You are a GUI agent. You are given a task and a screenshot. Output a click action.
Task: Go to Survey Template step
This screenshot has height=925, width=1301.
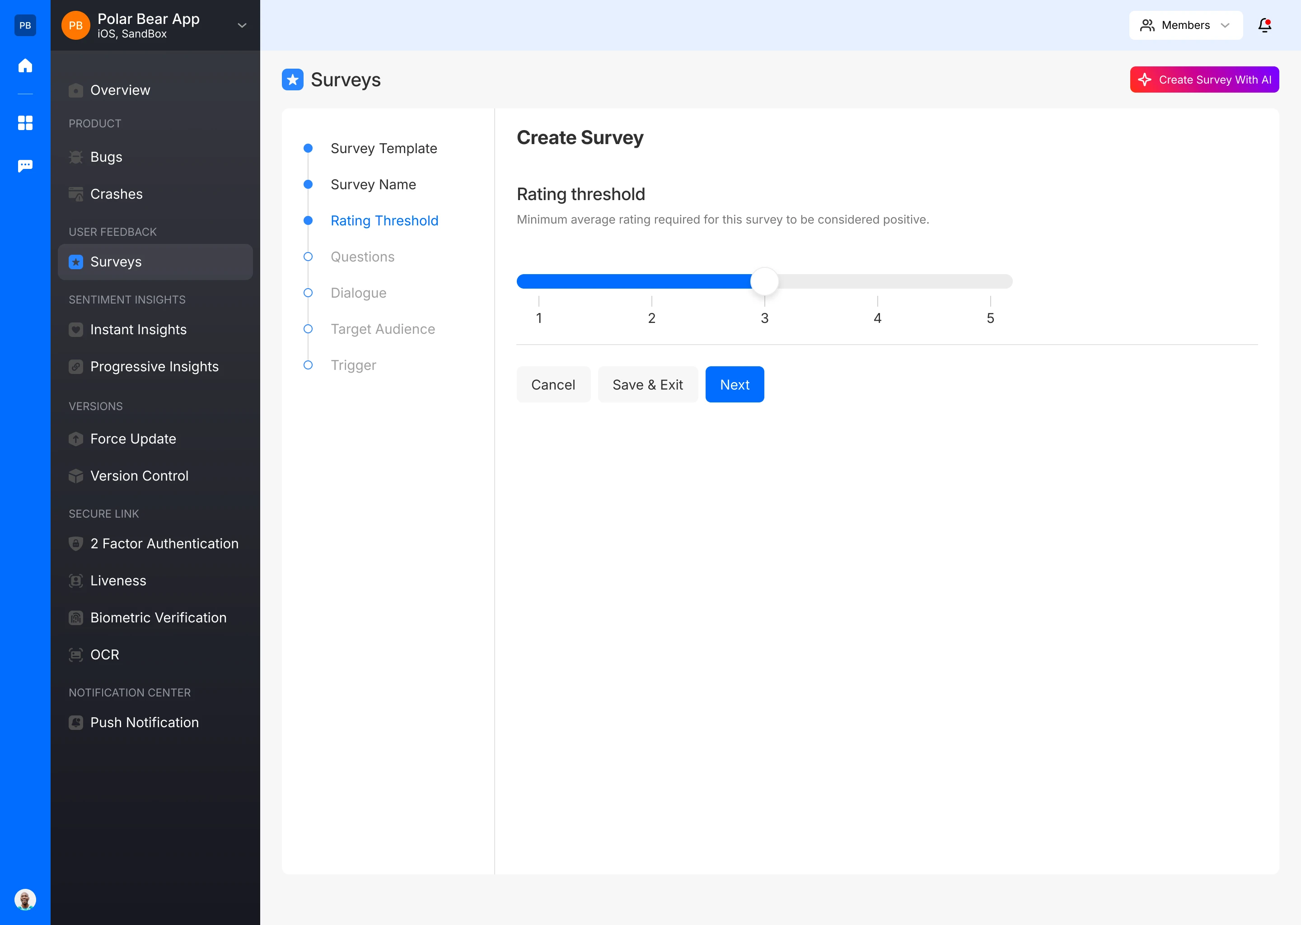click(384, 148)
